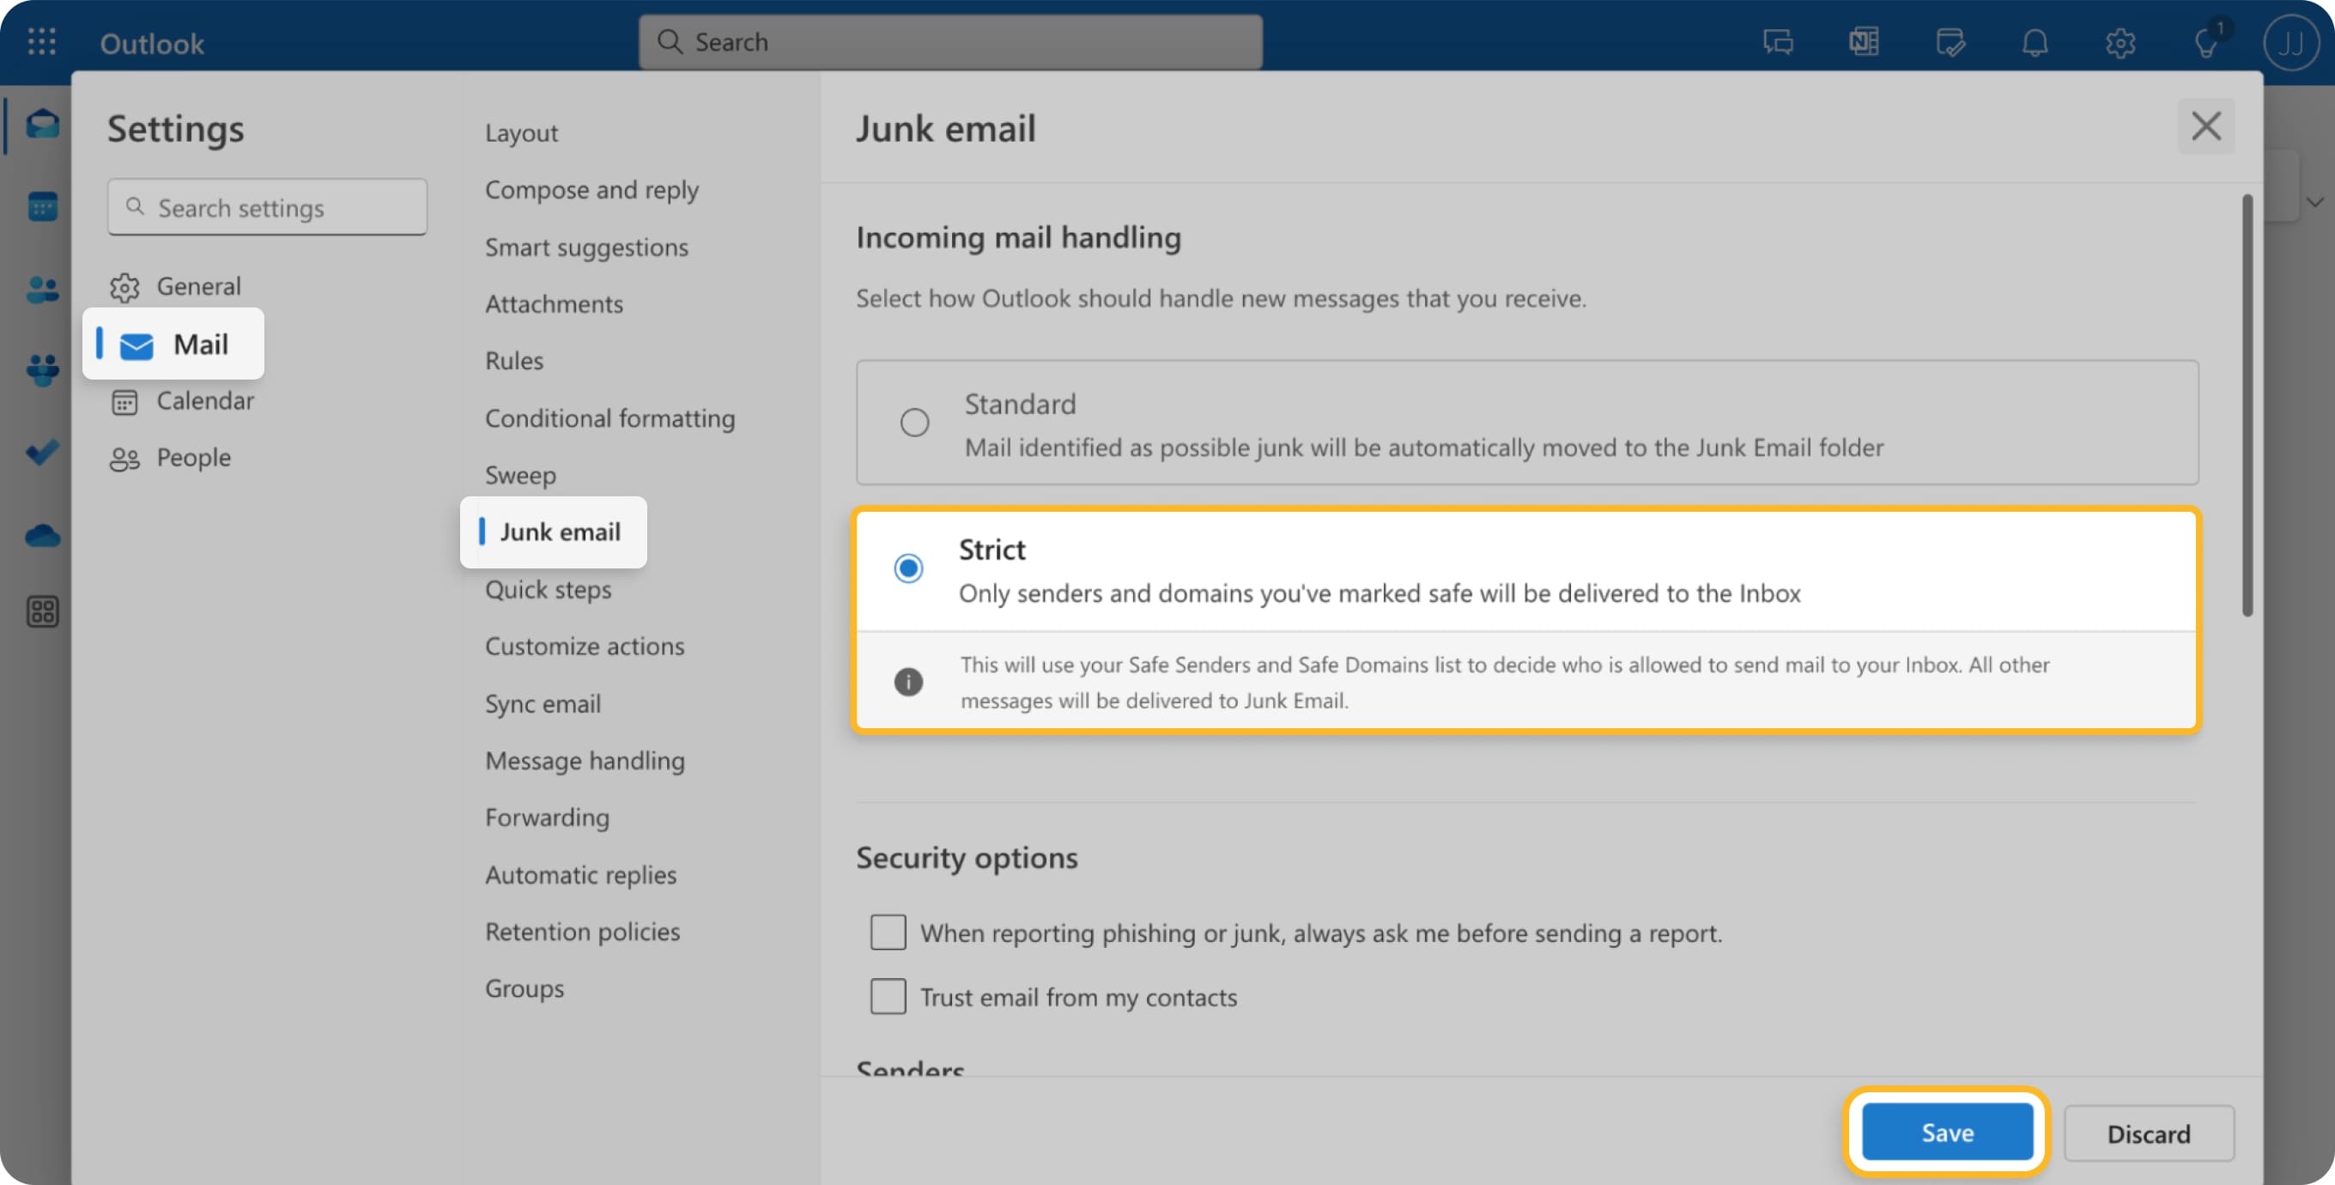Open the Forwarding settings page

click(x=547, y=817)
